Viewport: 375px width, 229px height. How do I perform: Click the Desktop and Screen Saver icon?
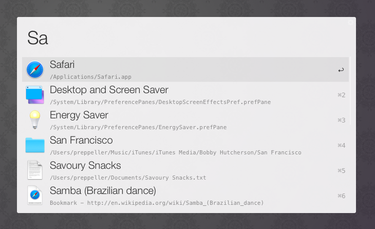point(35,95)
